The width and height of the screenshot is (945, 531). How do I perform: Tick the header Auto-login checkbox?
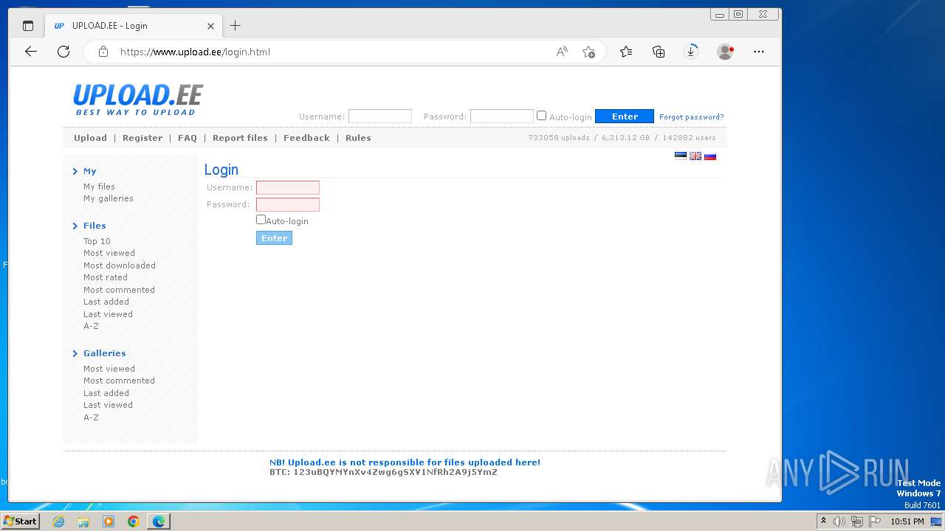click(541, 115)
